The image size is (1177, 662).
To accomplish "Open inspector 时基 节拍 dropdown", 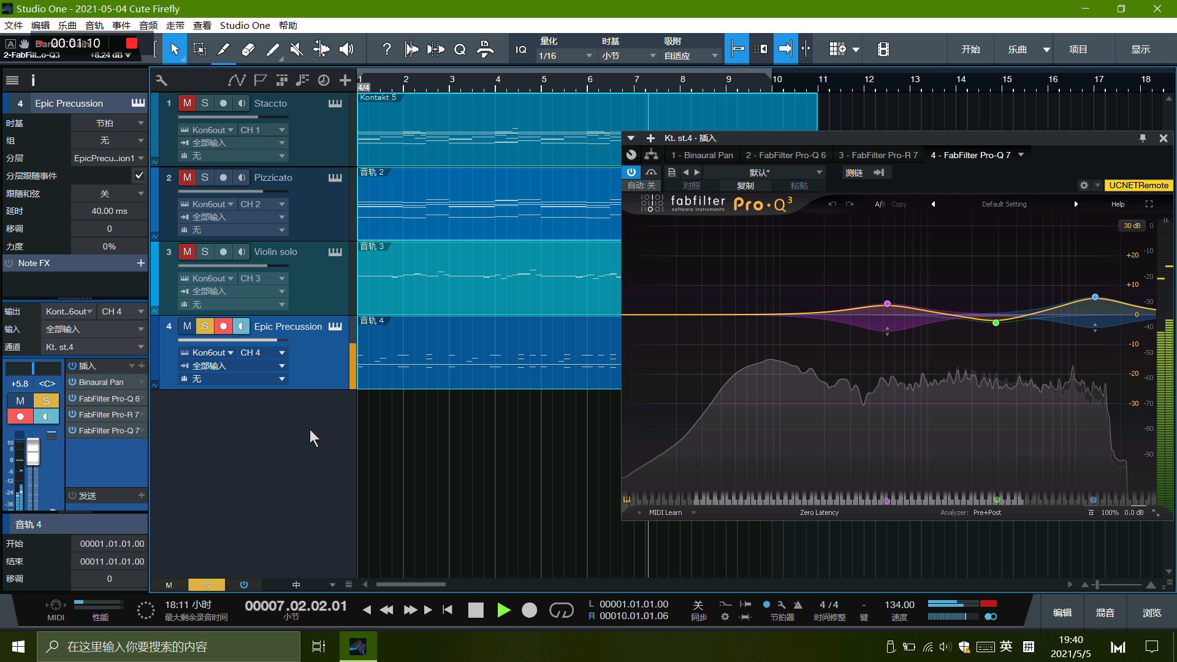I will (x=109, y=123).
